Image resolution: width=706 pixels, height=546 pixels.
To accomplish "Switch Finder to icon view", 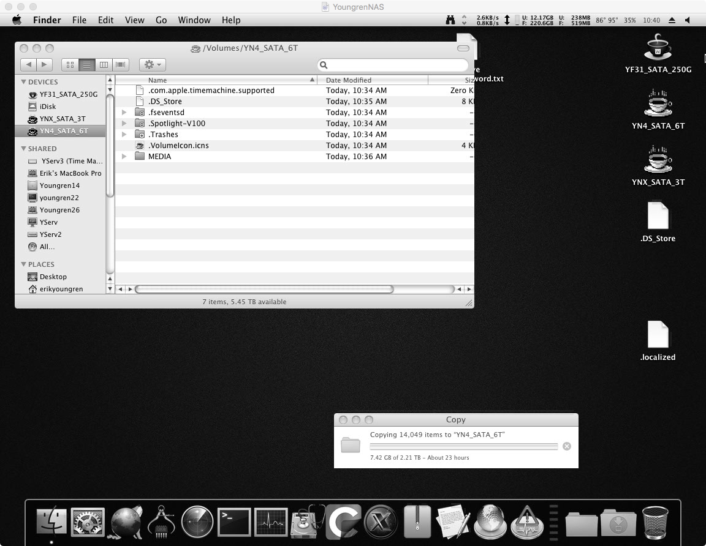I will click(x=70, y=65).
